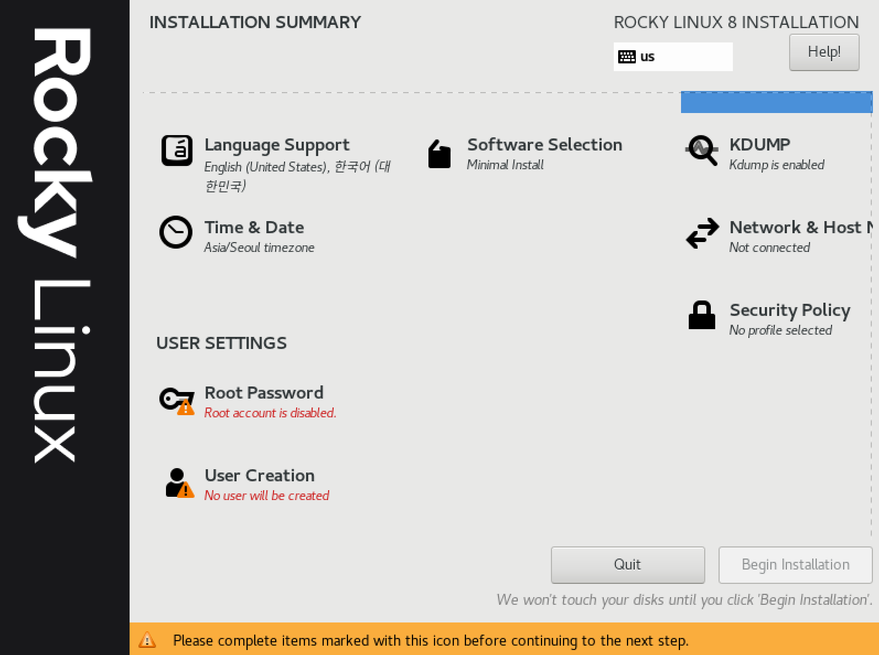This screenshot has width=879, height=655.
Task: Open KDUMP via magnifier icon
Action: [702, 151]
